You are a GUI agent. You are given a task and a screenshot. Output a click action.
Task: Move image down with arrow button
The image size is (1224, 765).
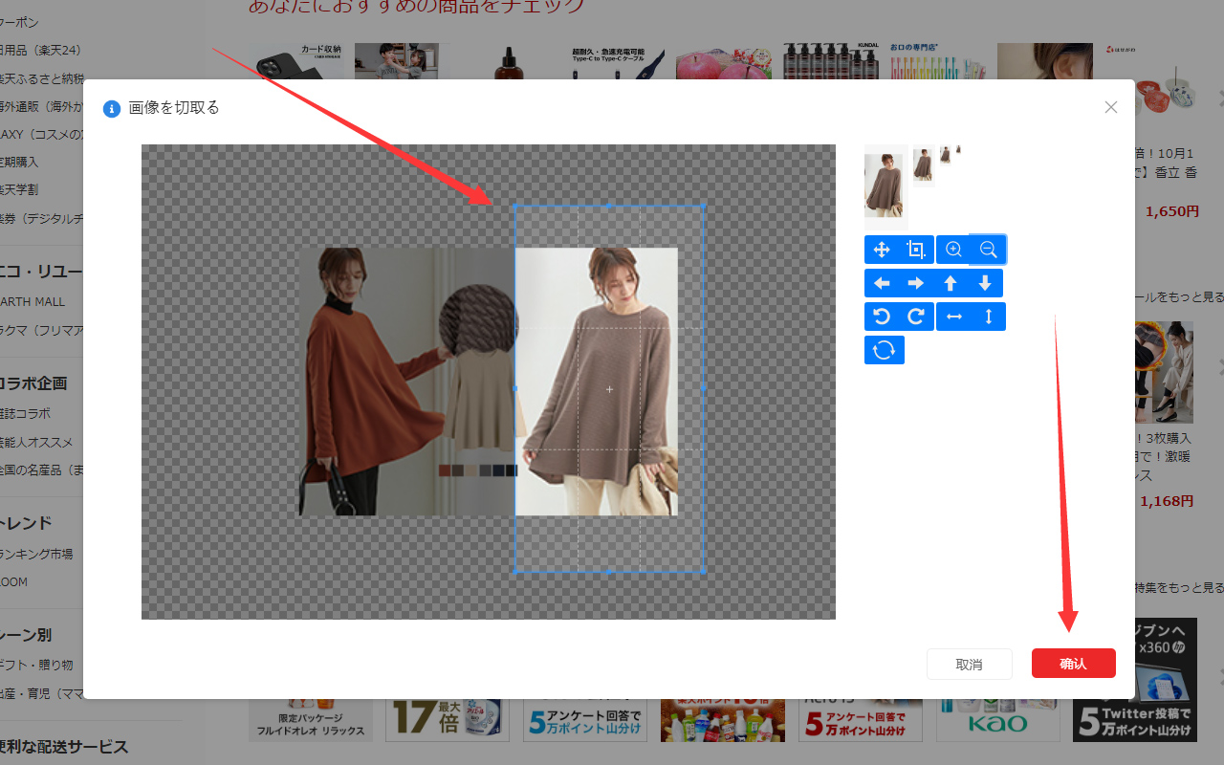[985, 283]
